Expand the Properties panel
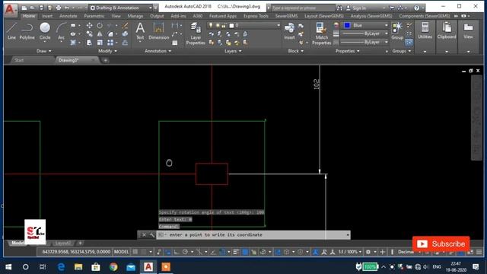 point(347,51)
